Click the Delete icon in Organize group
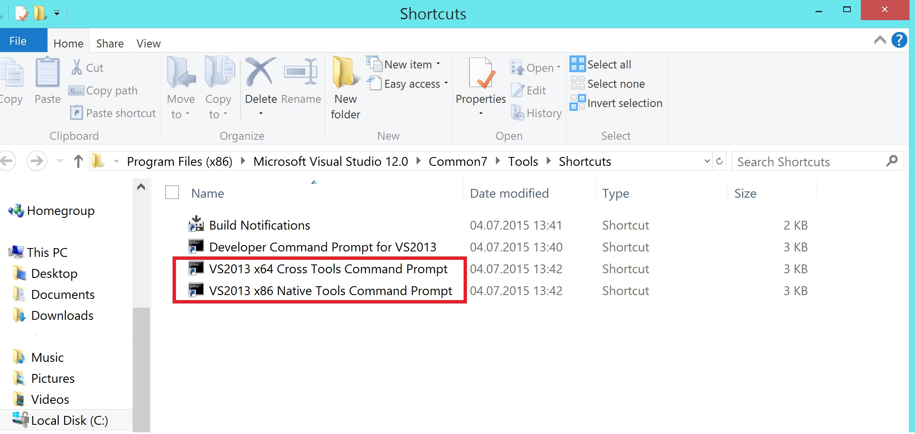This screenshot has width=915, height=434. click(x=261, y=72)
